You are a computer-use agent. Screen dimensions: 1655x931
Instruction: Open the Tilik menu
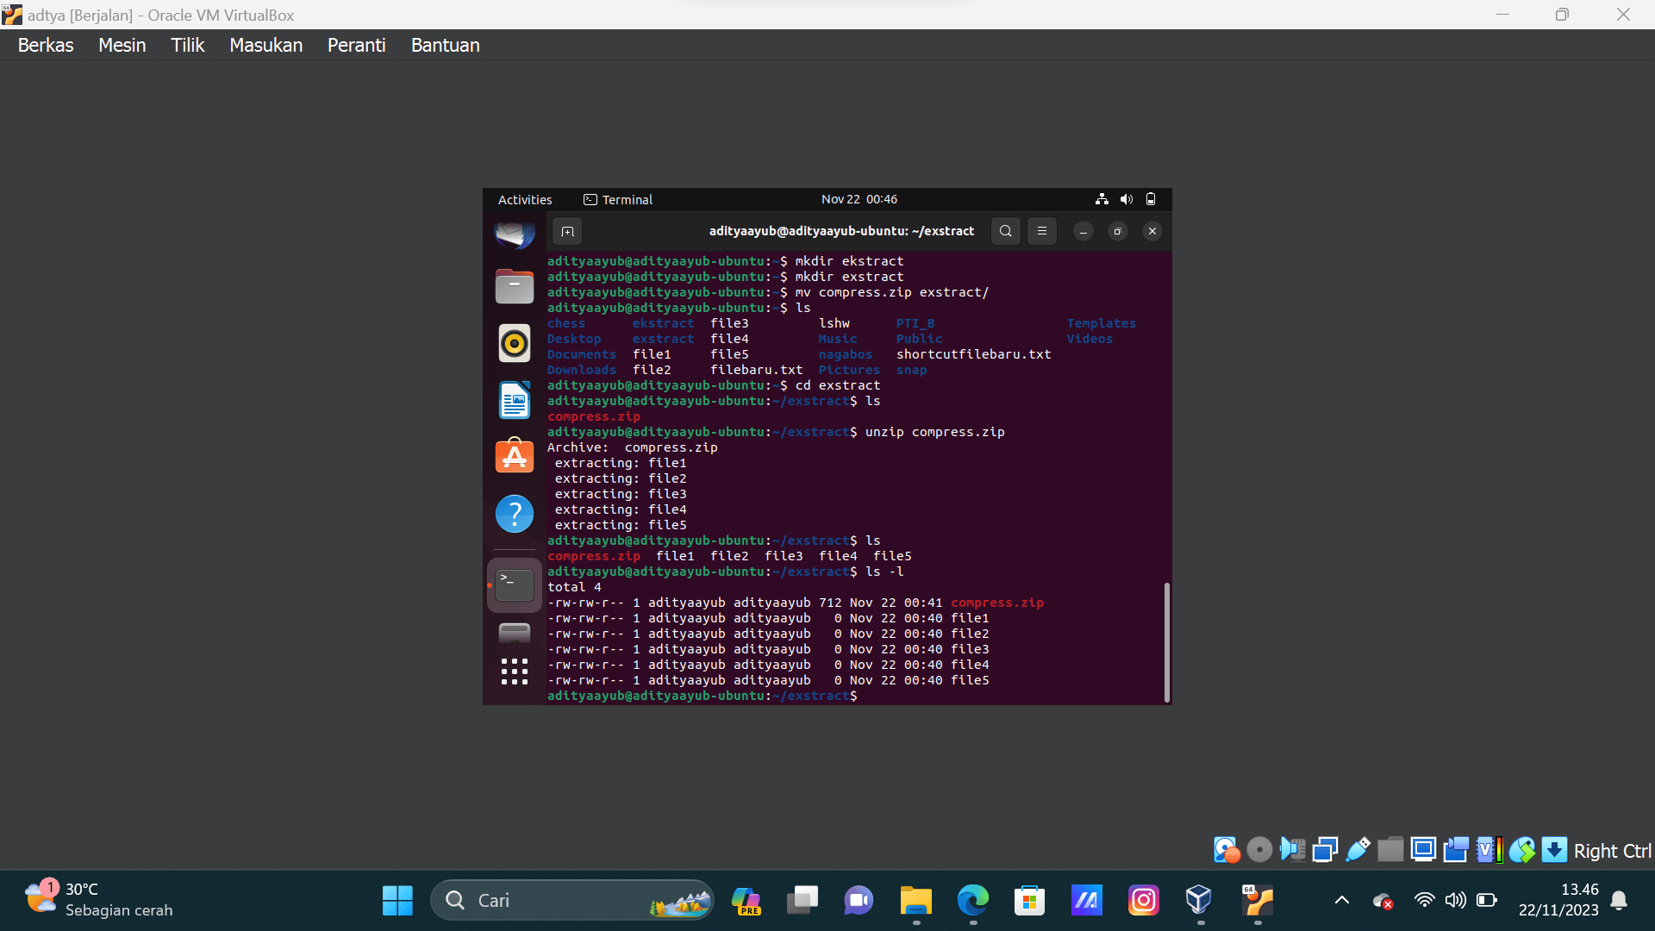(187, 45)
